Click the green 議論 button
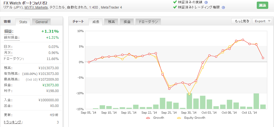Image resolution: width=274 pixels, height=127 pixels. pos(262,5)
